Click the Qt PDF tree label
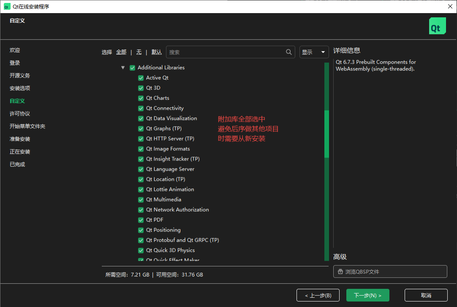Viewport: 457px width, 307px height. [x=155, y=220]
